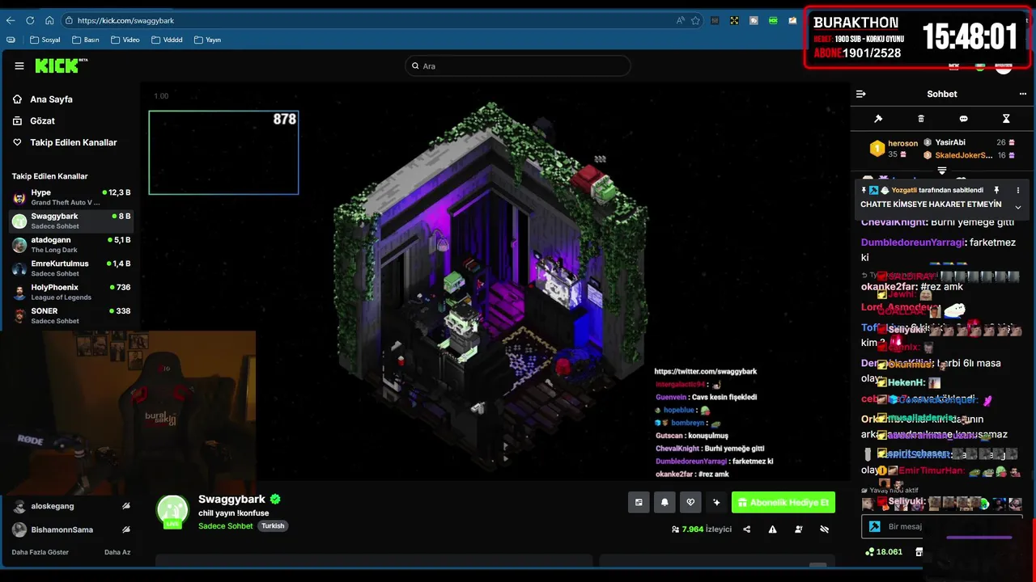Toggle the notification bell button
The image size is (1036, 582).
tap(664, 502)
